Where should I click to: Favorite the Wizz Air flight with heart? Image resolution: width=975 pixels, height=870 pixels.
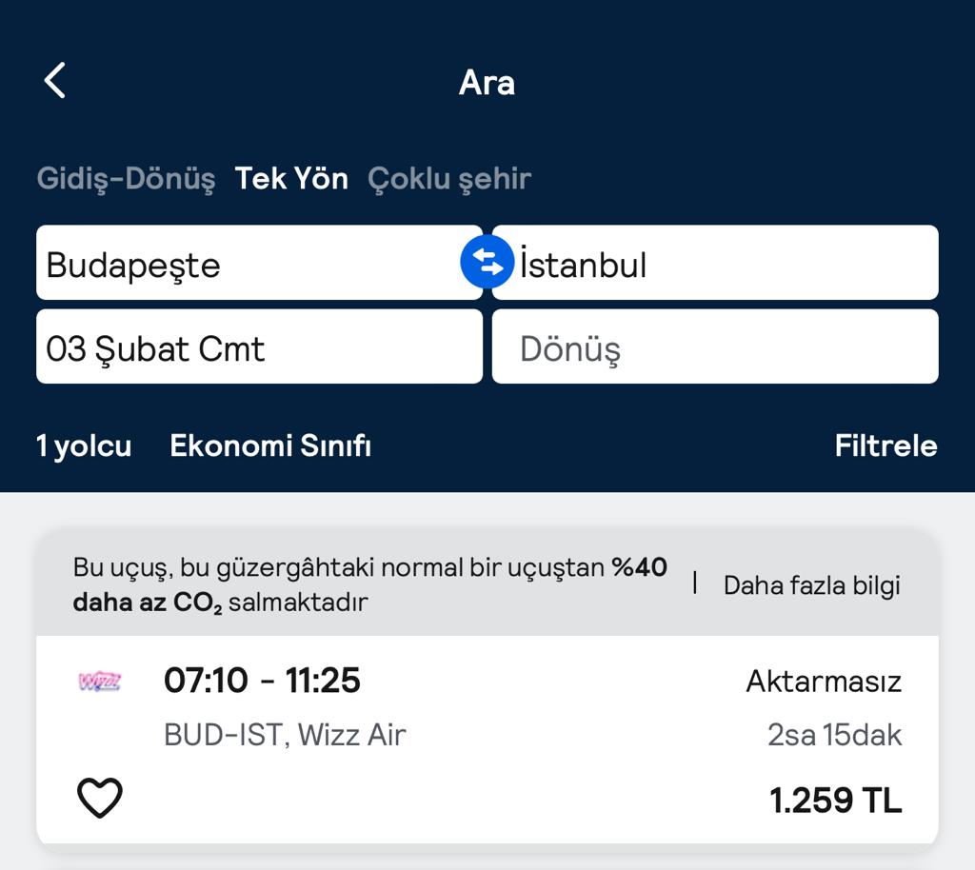100,798
